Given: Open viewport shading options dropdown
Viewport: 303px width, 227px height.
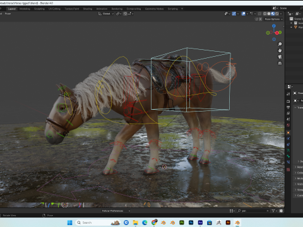Looking at the screenshot, I should pyautogui.click(x=281, y=14).
